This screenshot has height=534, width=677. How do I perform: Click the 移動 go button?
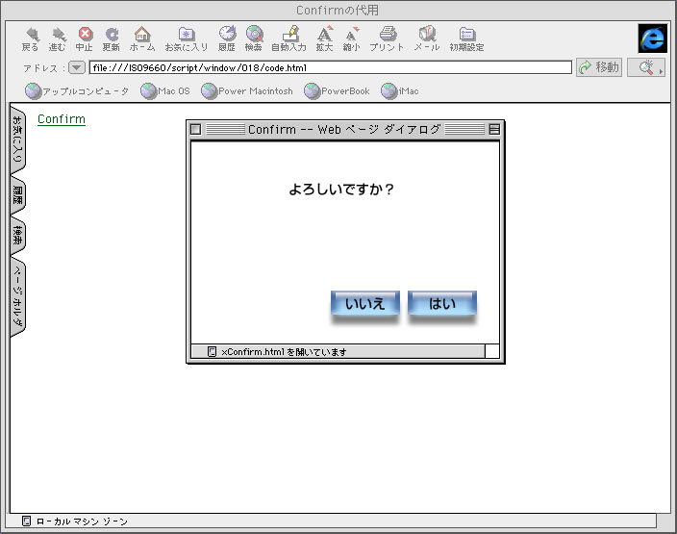pyautogui.click(x=599, y=67)
